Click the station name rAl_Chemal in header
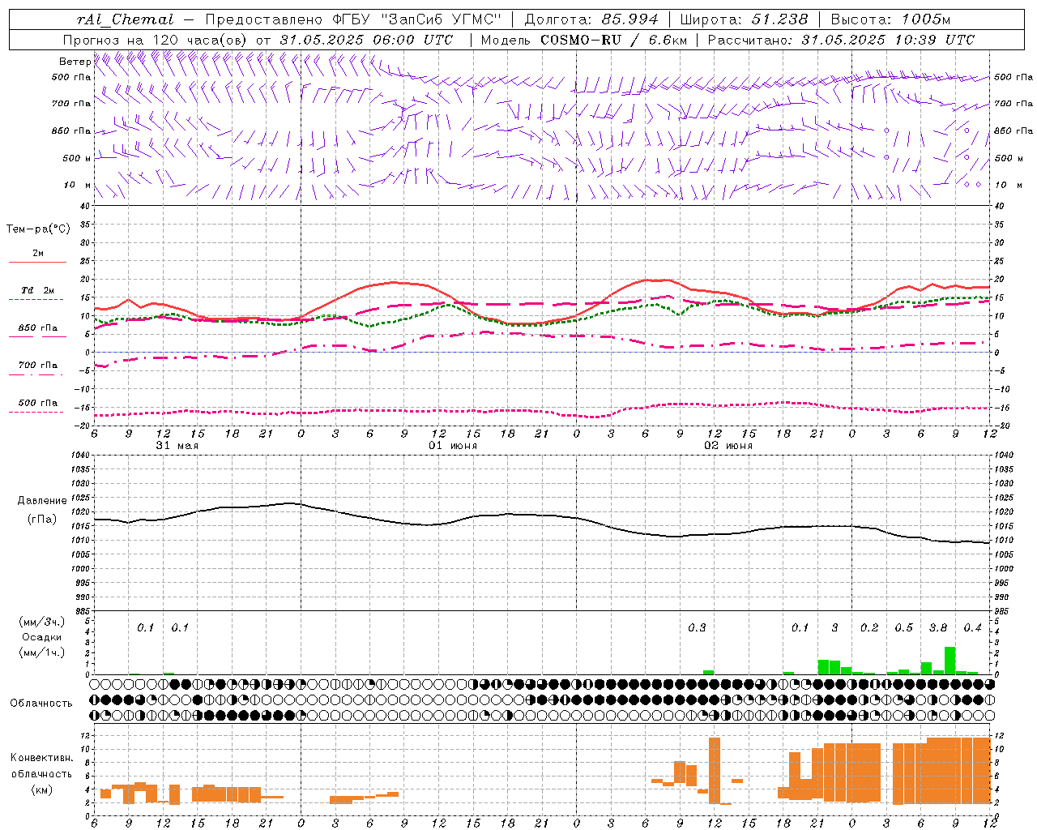Image resolution: width=1037 pixels, height=830 pixels. point(125,19)
